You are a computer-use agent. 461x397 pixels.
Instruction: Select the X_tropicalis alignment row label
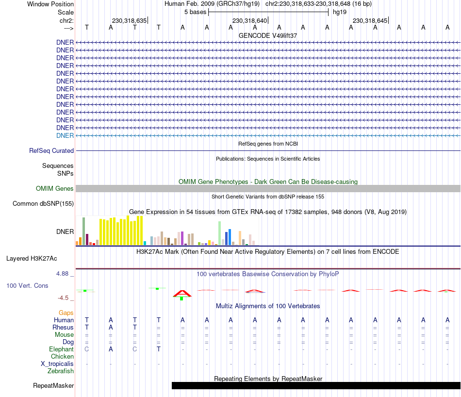(57, 364)
